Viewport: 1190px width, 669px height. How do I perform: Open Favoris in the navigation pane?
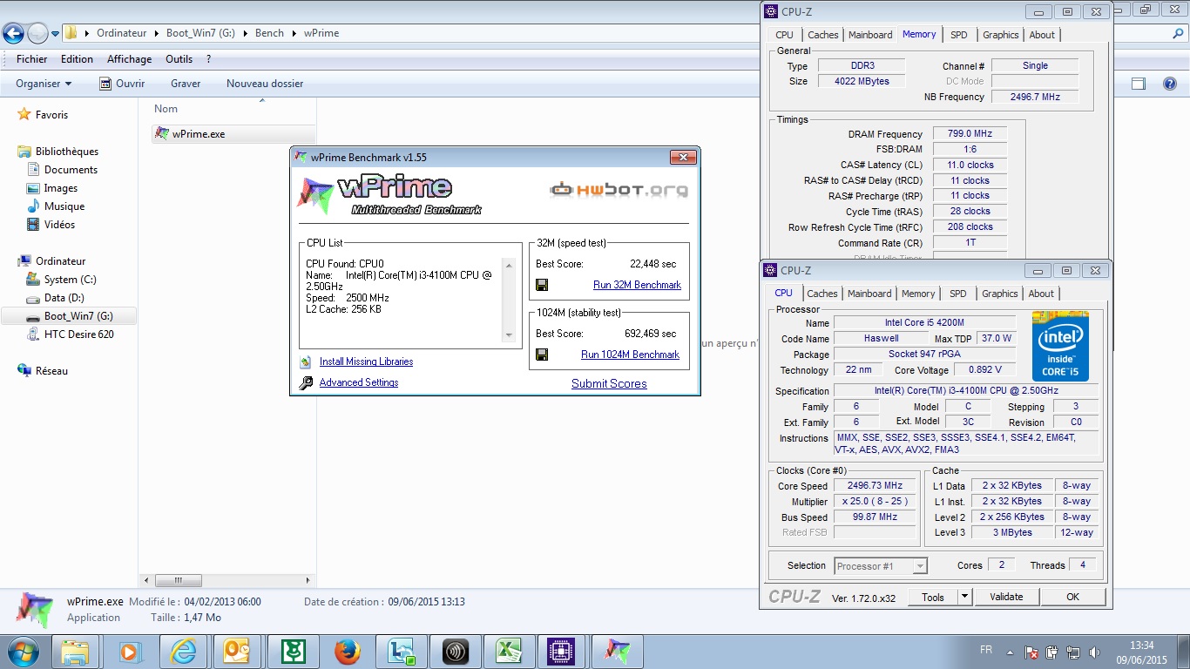point(51,115)
